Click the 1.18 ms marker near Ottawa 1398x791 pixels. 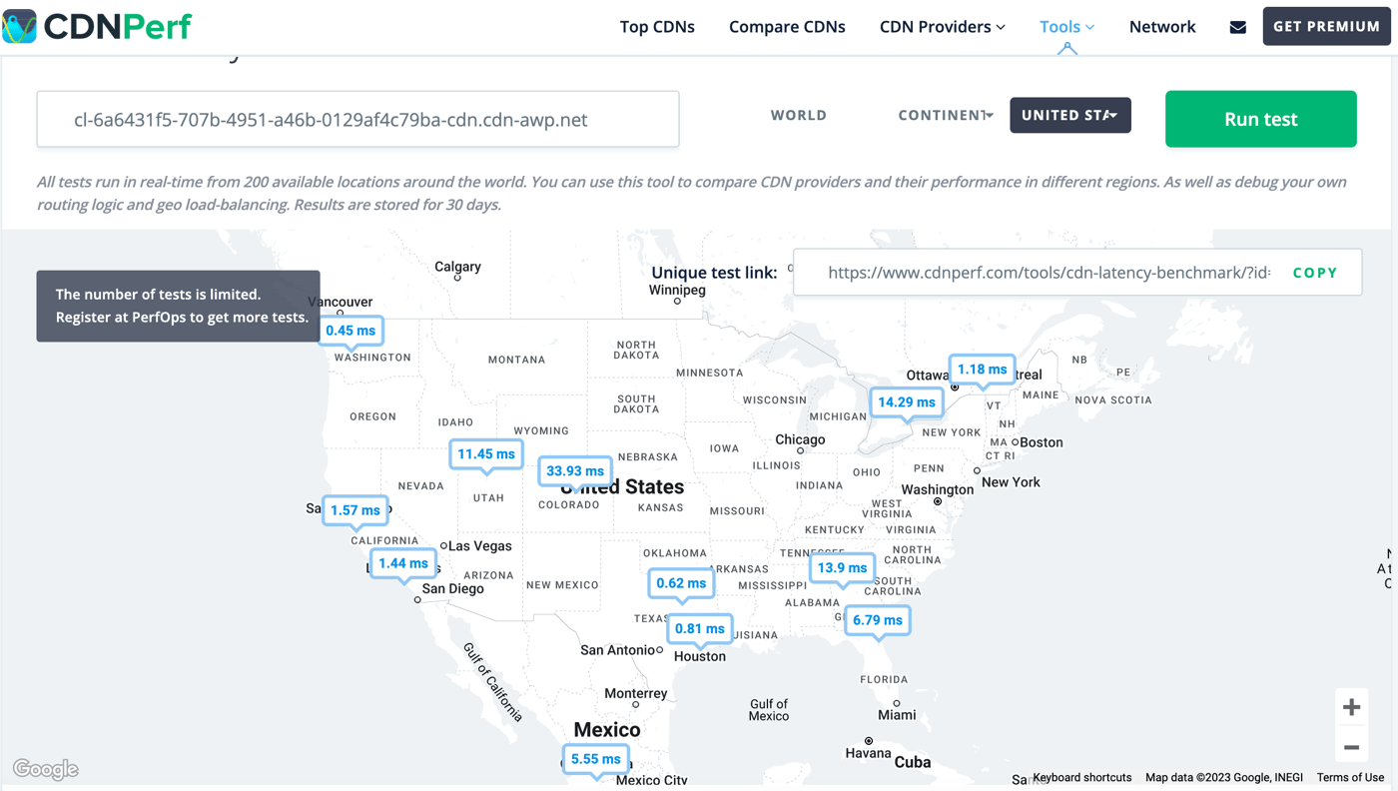(983, 370)
